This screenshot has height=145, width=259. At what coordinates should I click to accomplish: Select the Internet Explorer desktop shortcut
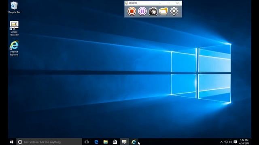coord(14,48)
